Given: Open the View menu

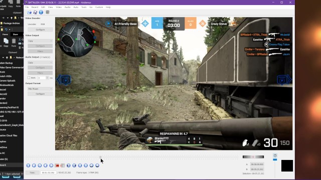Looking at the screenshot, I should click(x=50, y=7).
